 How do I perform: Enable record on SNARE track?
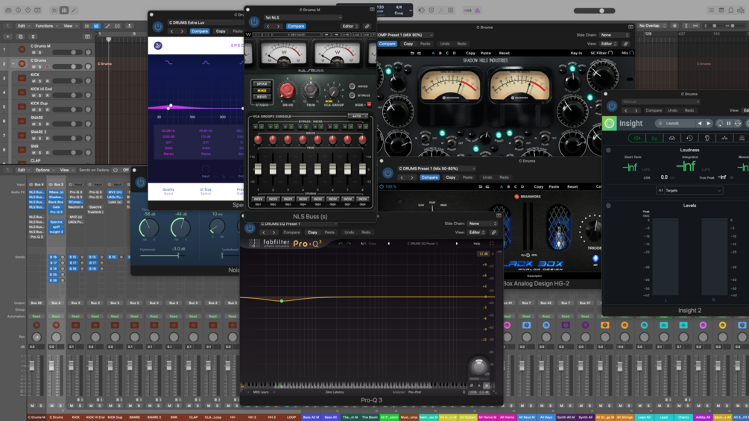click(x=47, y=124)
